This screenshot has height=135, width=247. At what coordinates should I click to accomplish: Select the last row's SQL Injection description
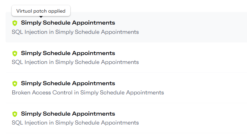click(x=75, y=123)
